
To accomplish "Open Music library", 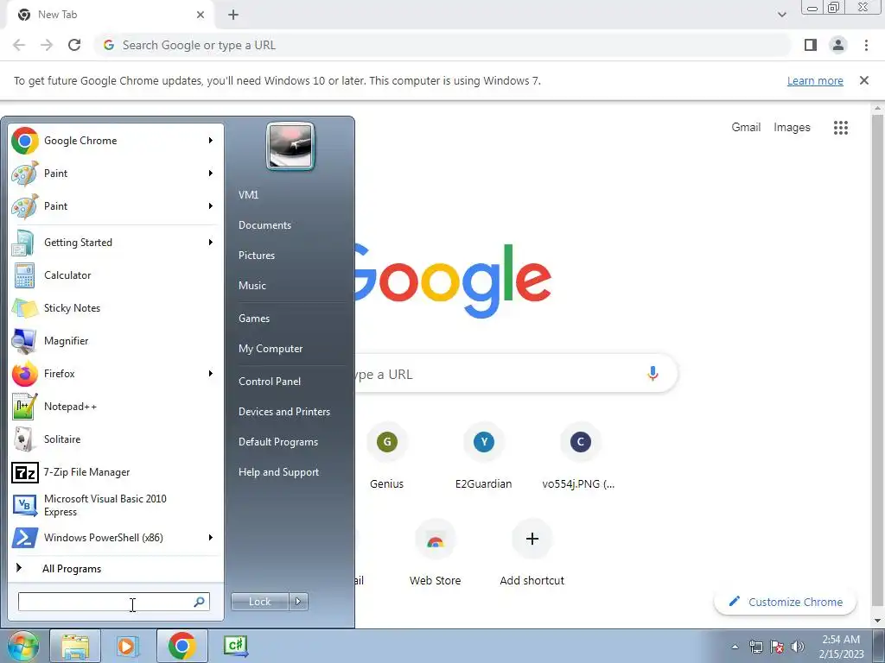I will point(252,285).
